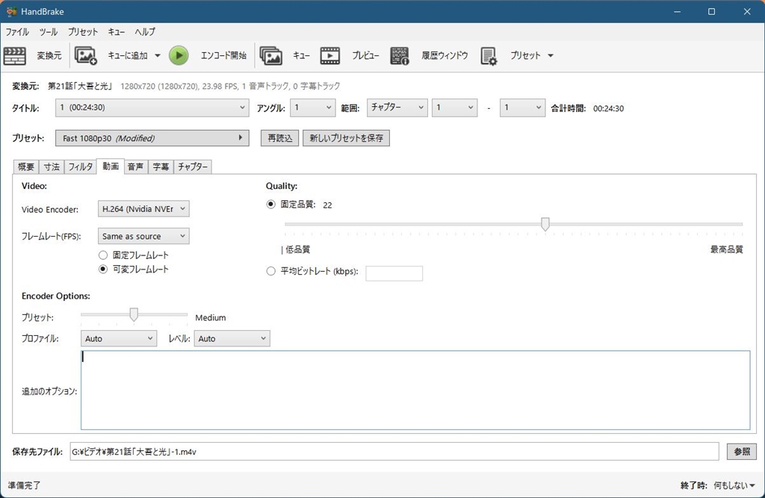Expand the キューに追加 dropdown arrow
765x498 pixels.
tap(157, 55)
